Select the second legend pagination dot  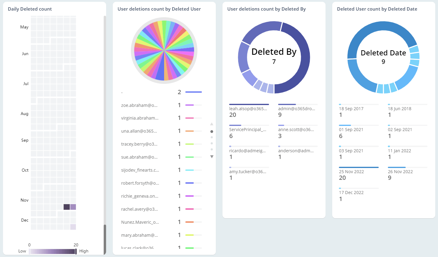pos(212,137)
